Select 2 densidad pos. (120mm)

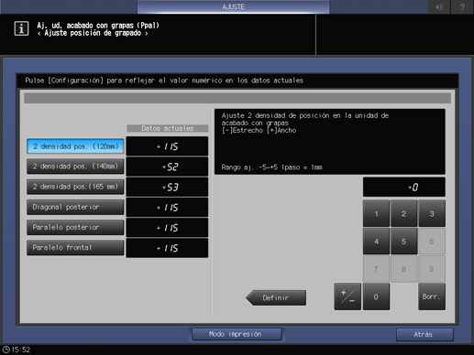75,146
